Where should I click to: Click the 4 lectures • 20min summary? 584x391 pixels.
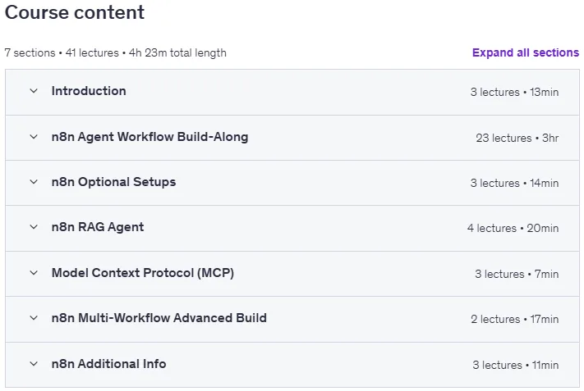coord(513,228)
